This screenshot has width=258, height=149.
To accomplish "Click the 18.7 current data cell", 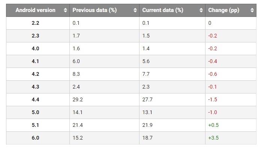I will pyautogui.click(x=172, y=138).
